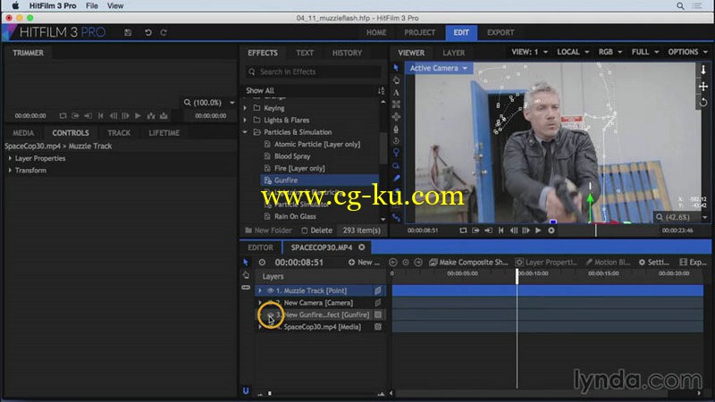Toggle visibility of New Gunfire Effect layer
Viewport: 715px width, 402px height.
pyautogui.click(x=270, y=314)
